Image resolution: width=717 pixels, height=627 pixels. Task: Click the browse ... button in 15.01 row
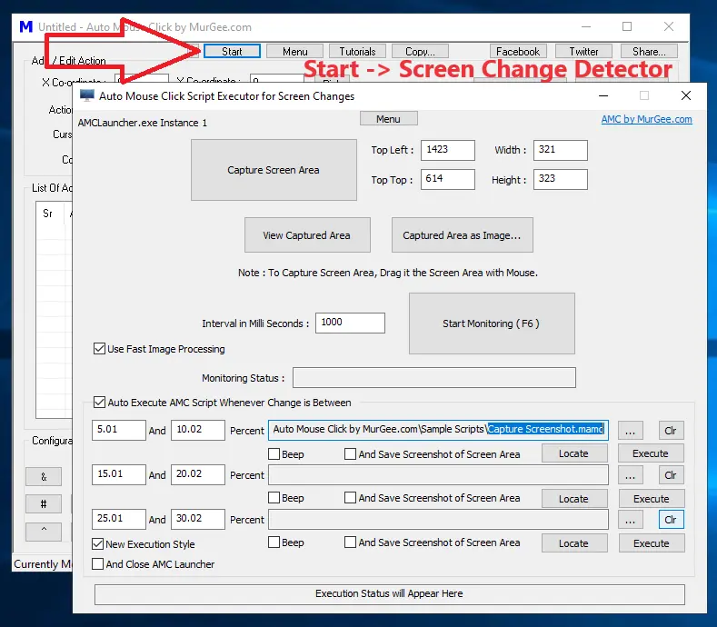pyautogui.click(x=630, y=475)
